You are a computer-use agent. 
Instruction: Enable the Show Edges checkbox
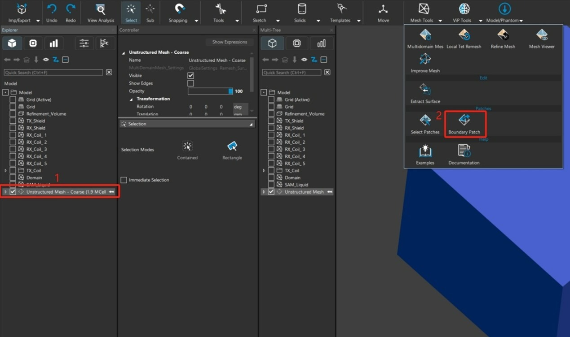tap(190, 83)
